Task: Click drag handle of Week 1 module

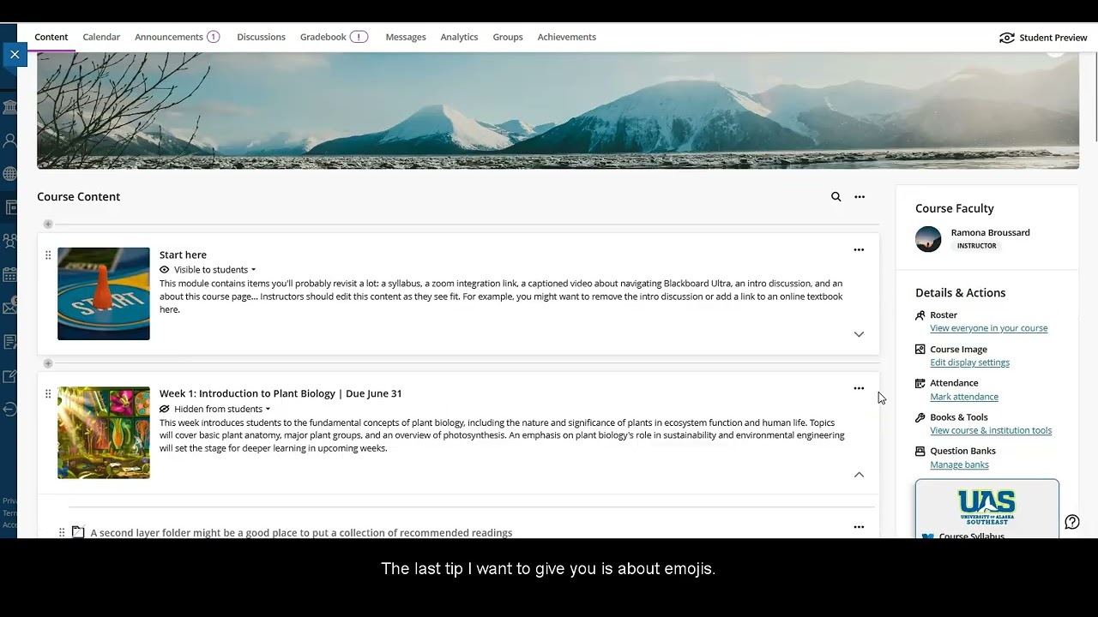Action: 48,393
